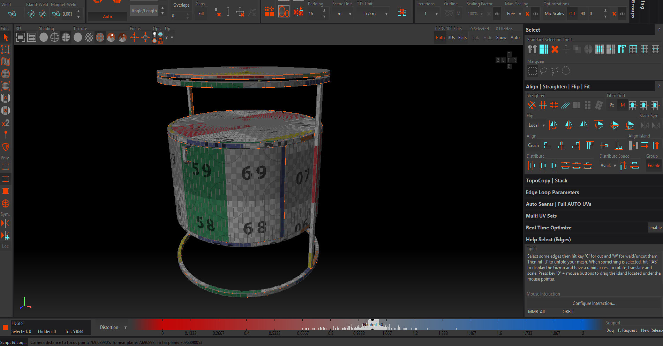Switch viewport display to 3Ds
This screenshot has width=663, height=346.
[x=451, y=38]
